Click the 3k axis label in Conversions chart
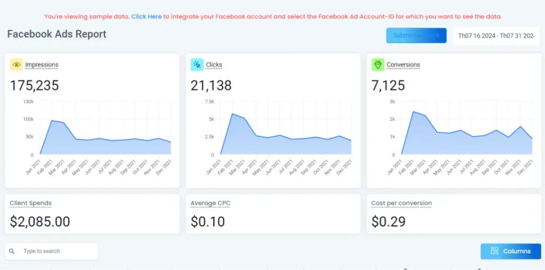The image size is (545, 270). pos(392,102)
